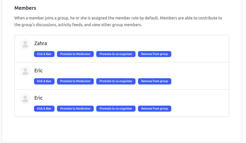Image resolution: width=246 pixels, height=143 pixels.
Task: Click the avatar of the middle Eric member
Action: point(25,71)
